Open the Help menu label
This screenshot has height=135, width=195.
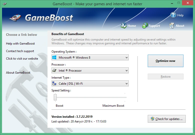(180, 15)
